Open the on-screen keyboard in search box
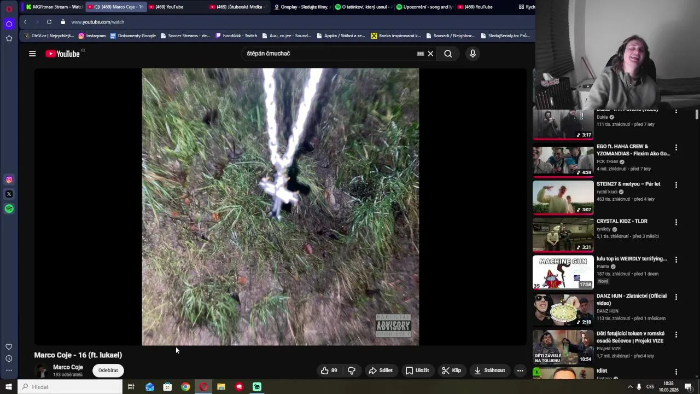Screen dimensions: 700x394 point(420,54)
